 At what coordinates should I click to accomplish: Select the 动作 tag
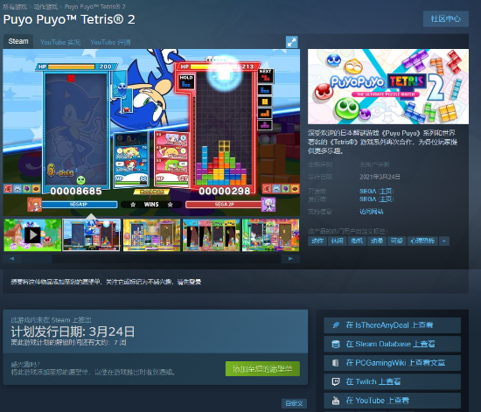[x=317, y=241]
